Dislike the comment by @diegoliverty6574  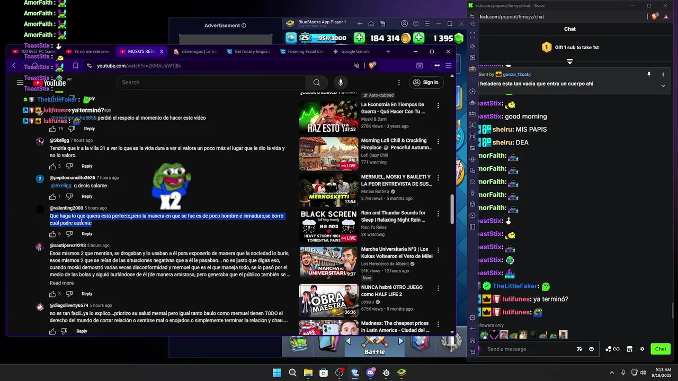(64, 331)
